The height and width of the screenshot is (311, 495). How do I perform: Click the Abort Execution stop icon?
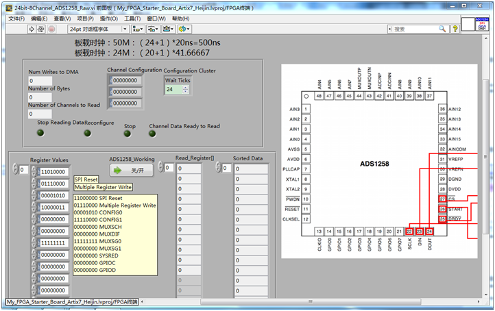52,29
